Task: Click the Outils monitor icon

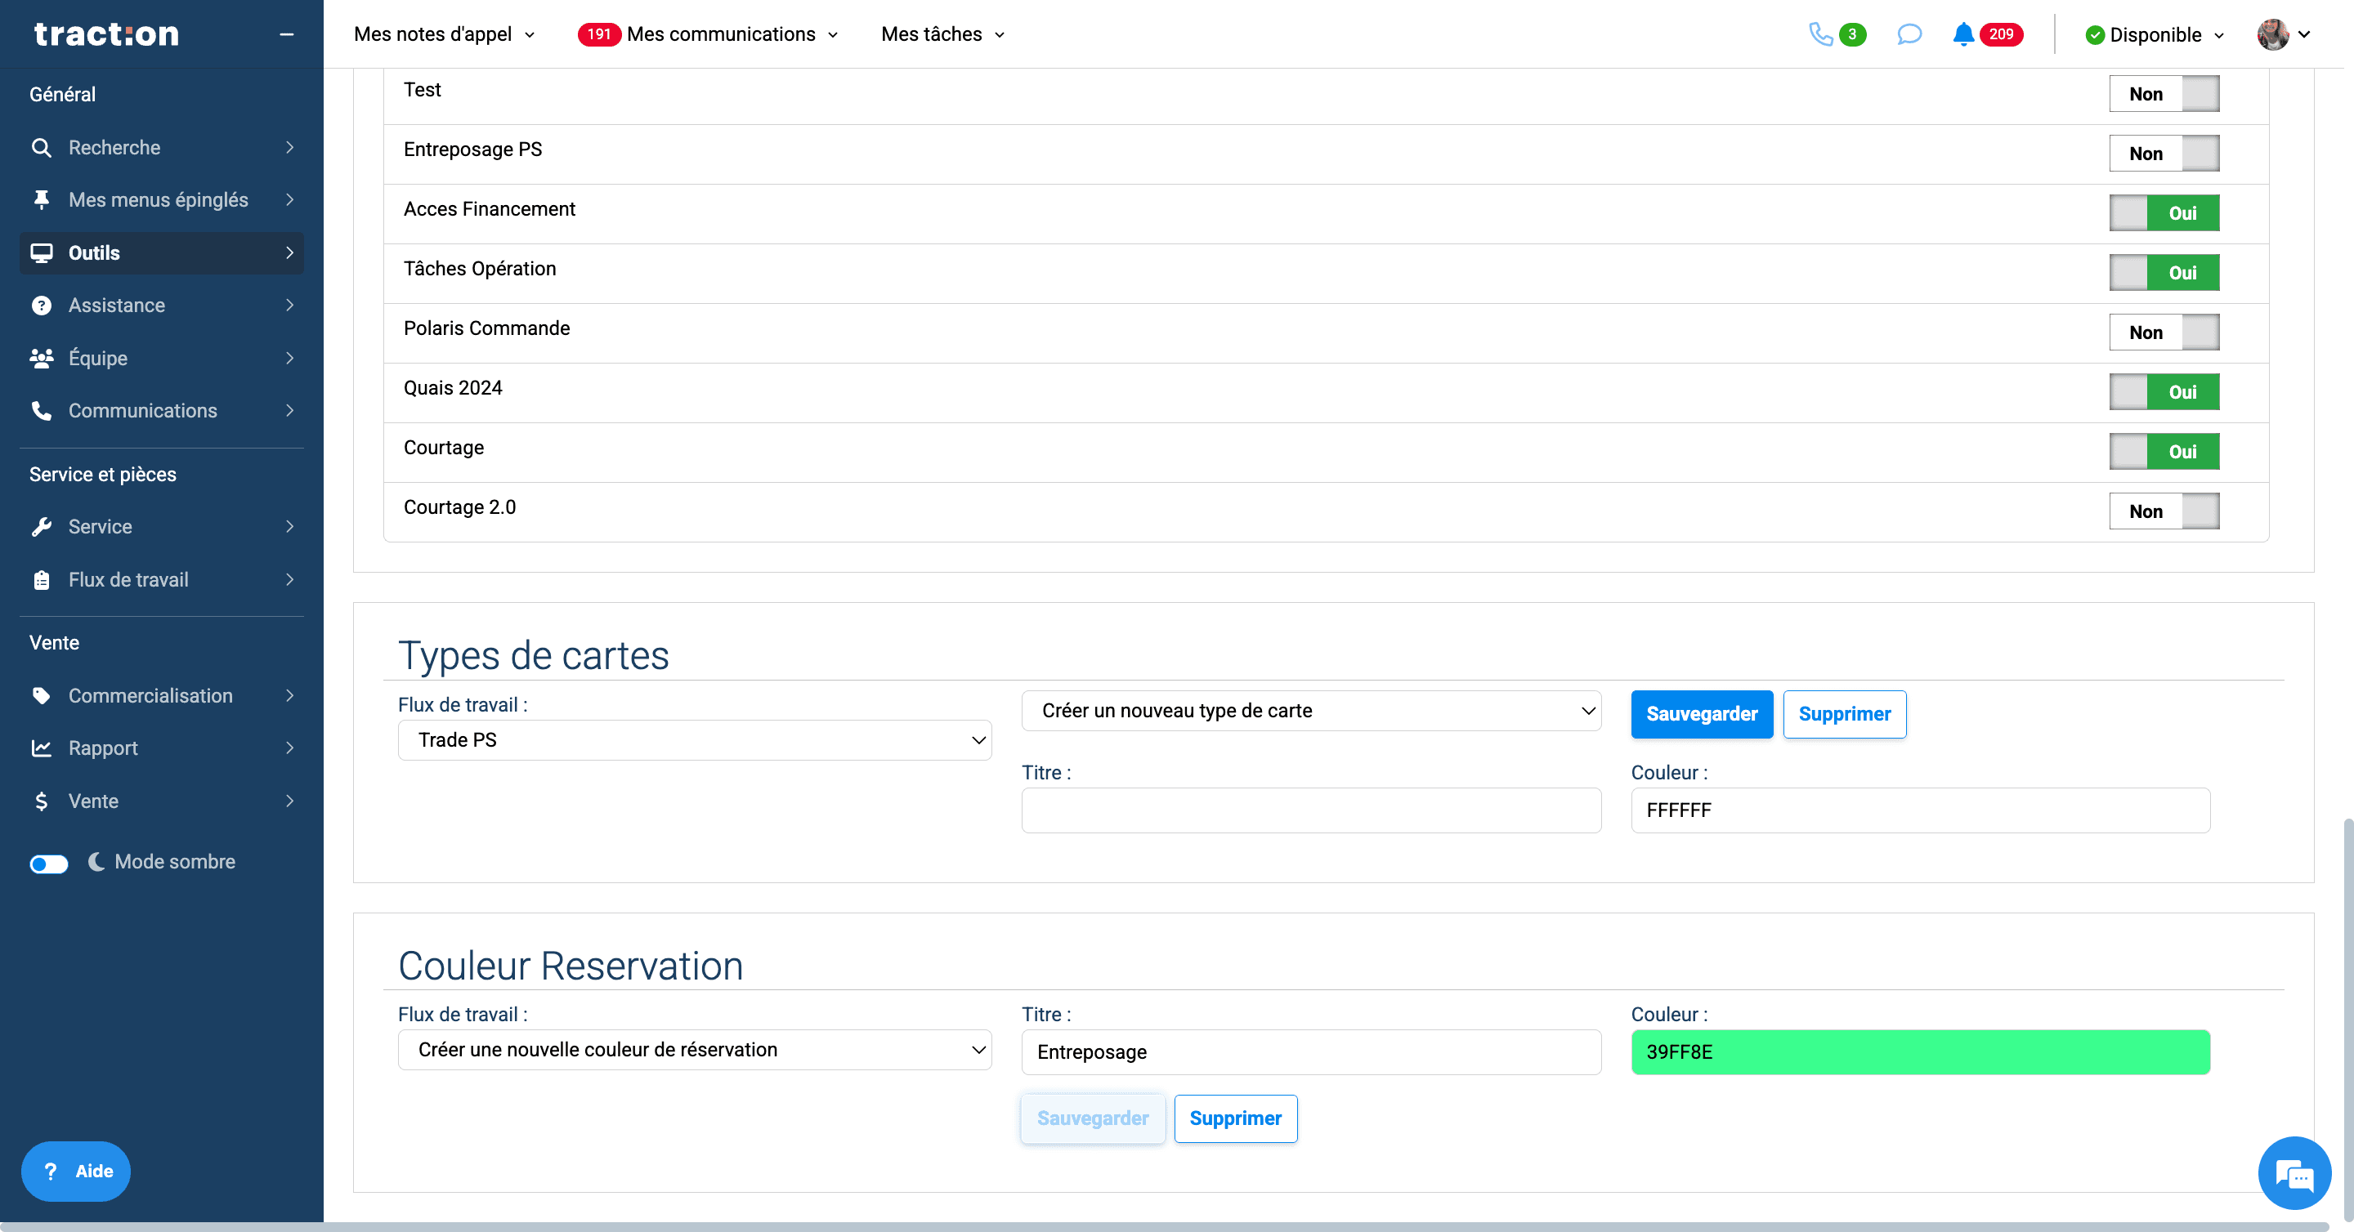Action: click(x=41, y=253)
